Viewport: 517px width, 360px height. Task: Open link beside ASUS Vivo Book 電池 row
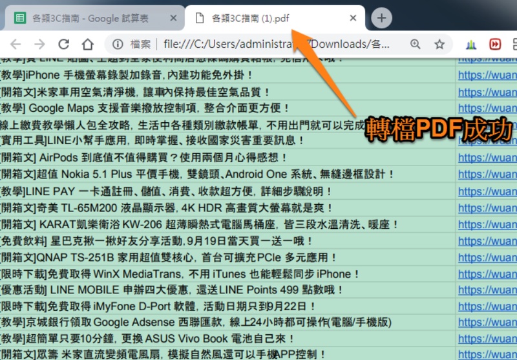tap(487, 339)
